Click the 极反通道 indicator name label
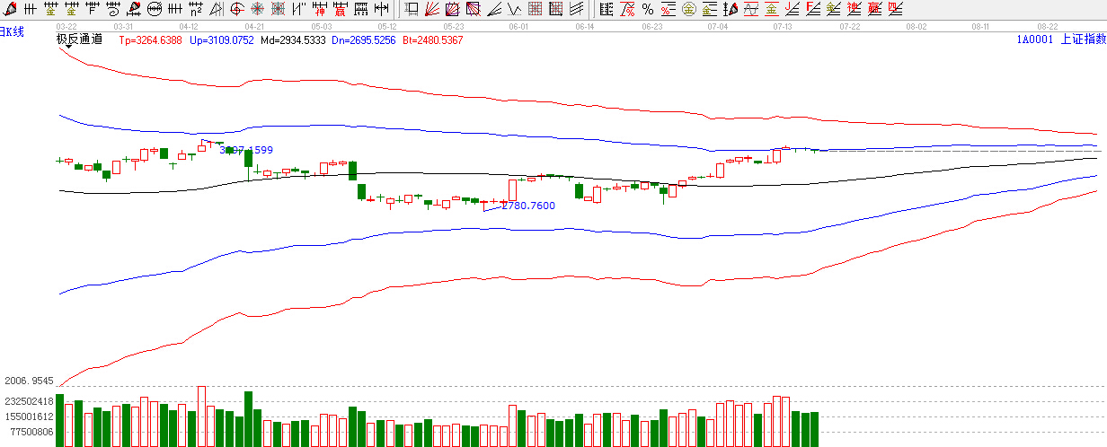This screenshot has height=447, width=1107. tap(79, 39)
